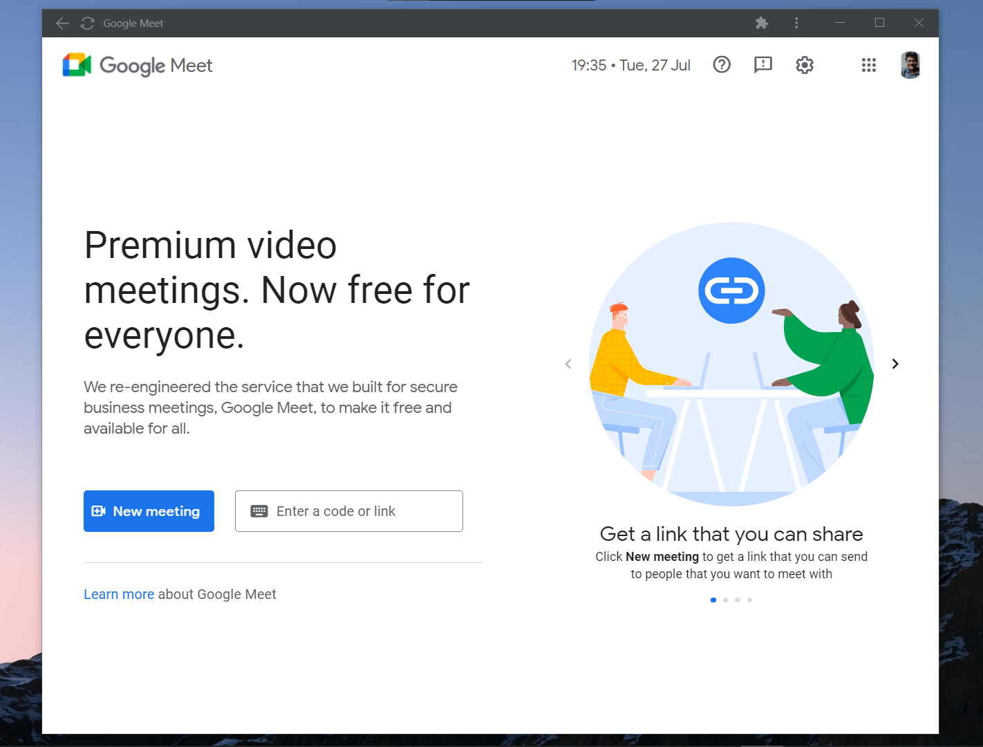
Task: Open Help via the question mark icon
Action: pyautogui.click(x=722, y=65)
